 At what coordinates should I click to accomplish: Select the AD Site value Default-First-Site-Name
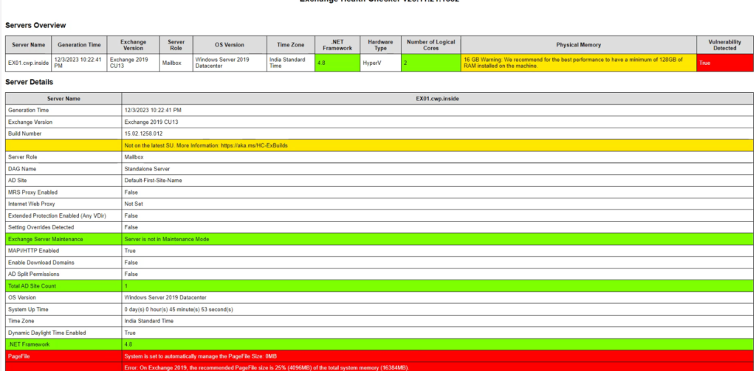tap(153, 181)
